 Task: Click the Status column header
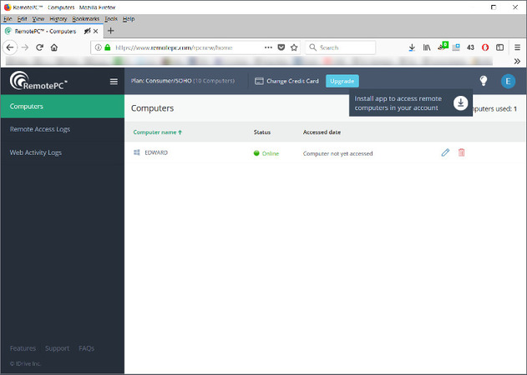(262, 132)
